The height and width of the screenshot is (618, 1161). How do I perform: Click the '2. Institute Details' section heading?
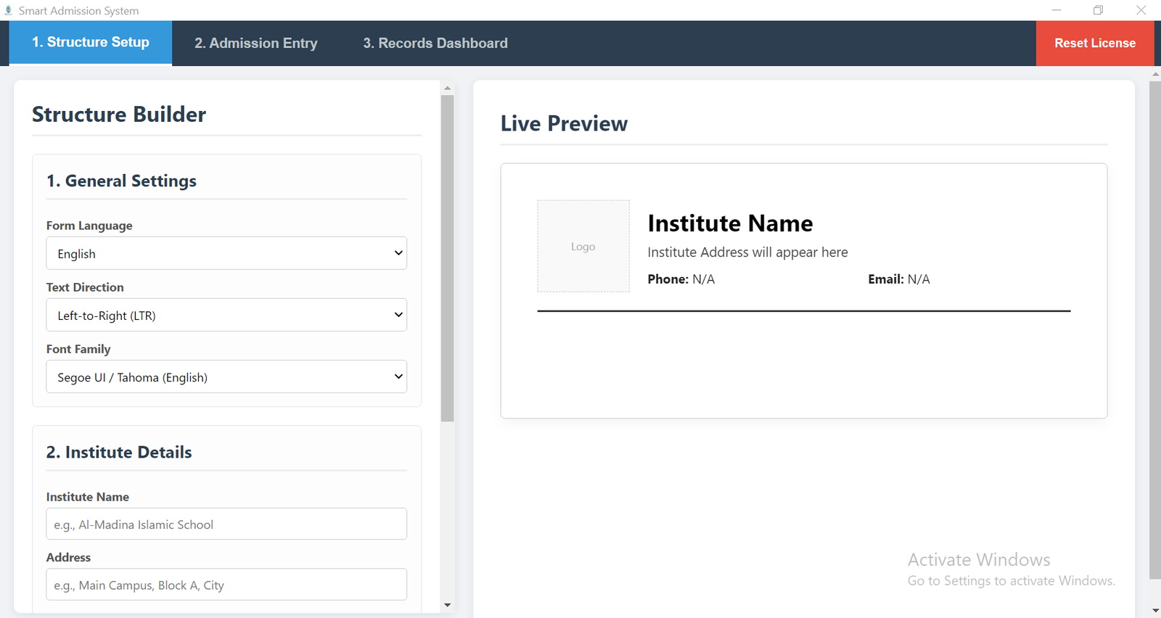(119, 452)
